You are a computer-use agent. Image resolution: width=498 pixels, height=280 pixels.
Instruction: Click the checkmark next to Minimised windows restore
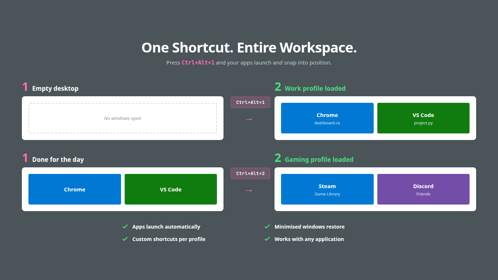click(267, 226)
